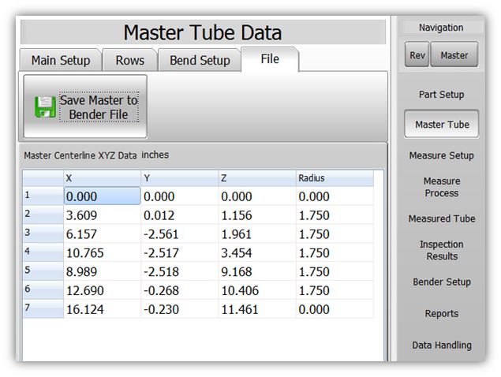Open Part Setup from the navigation
501x377 pixels.
(x=441, y=95)
